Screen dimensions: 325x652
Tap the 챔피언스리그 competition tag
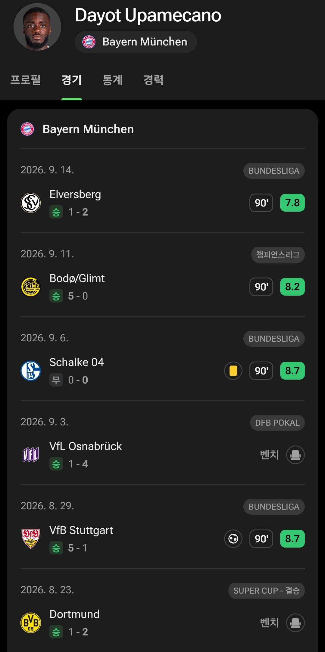tap(278, 255)
